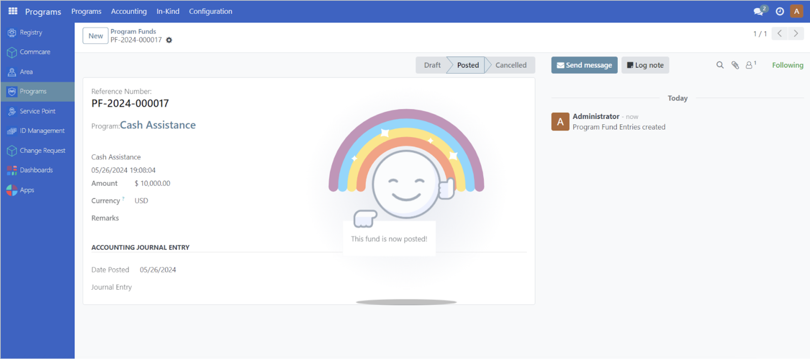Click the search messages magnifier icon

720,65
